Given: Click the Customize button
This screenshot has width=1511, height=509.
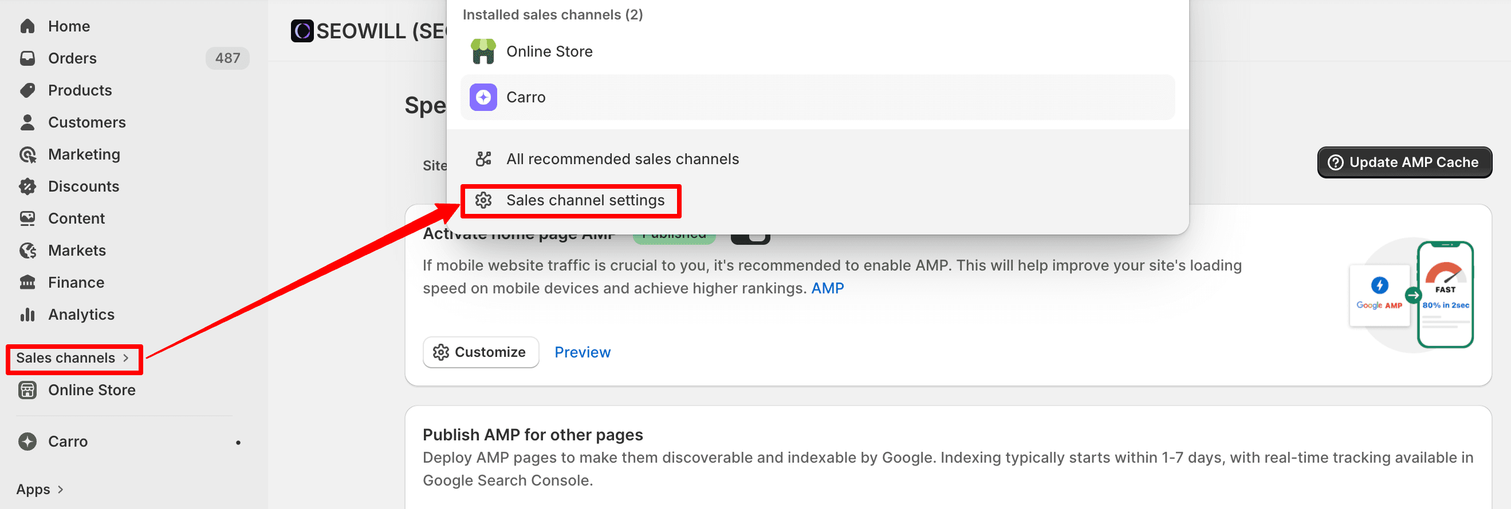Looking at the screenshot, I should click(481, 352).
